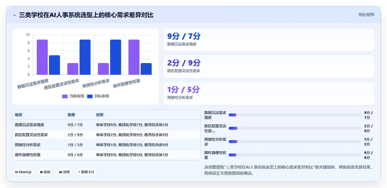Click description 单体学校9分, 集团化学校6分, 教育综合体3分
This screenshot has height=188, width=387.
[132, 155]
